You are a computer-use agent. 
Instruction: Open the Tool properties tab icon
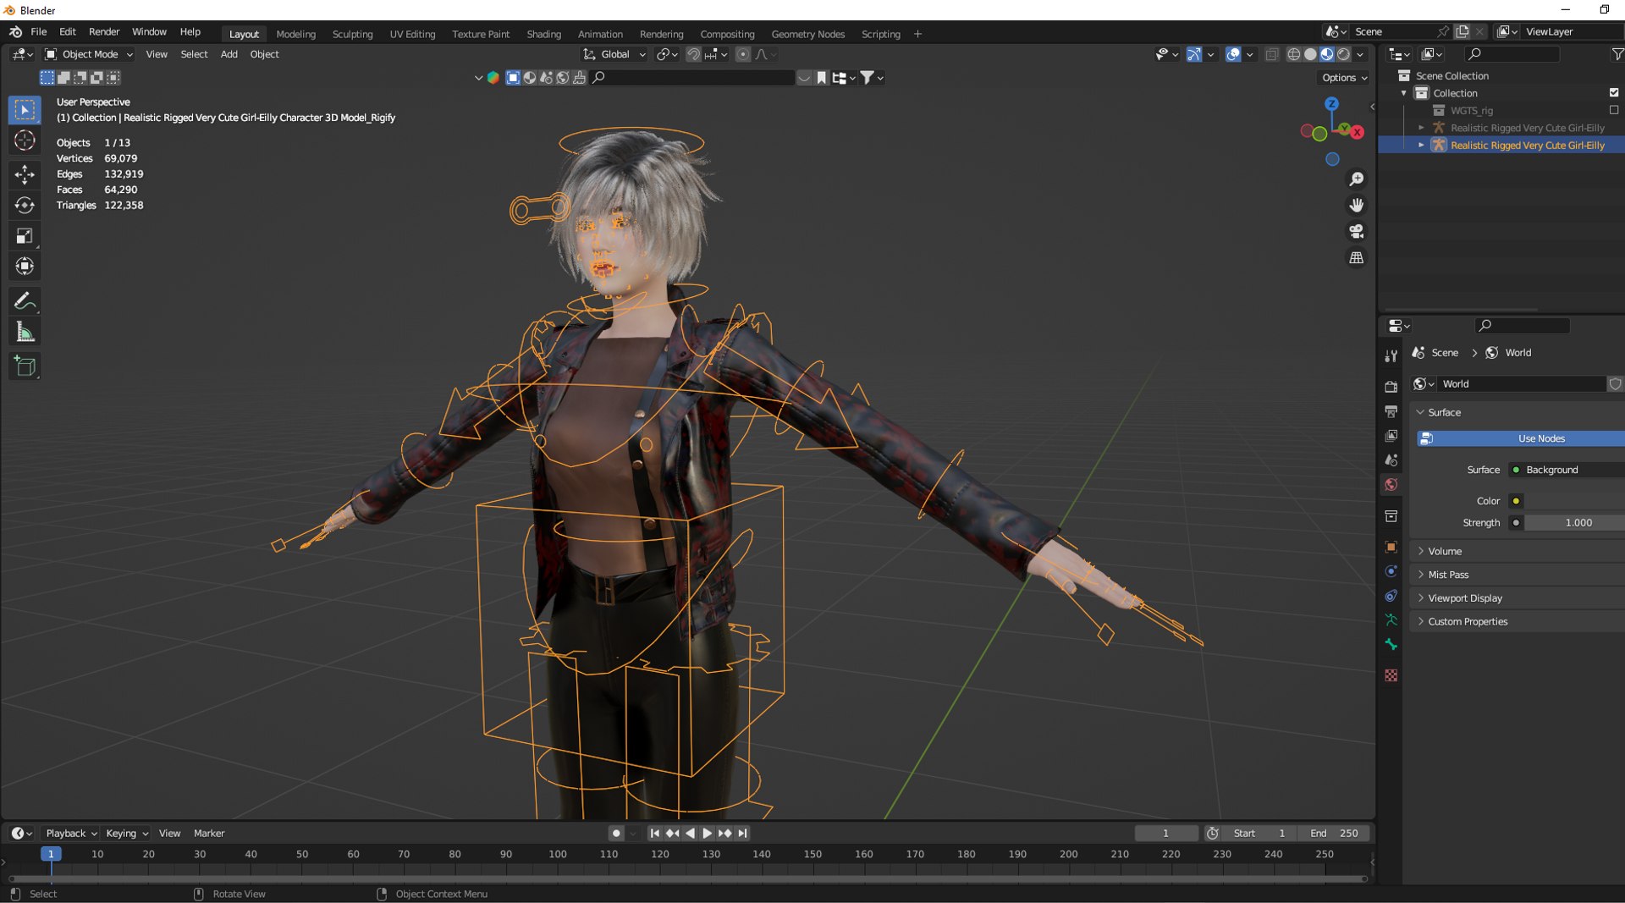point(1391,356)
